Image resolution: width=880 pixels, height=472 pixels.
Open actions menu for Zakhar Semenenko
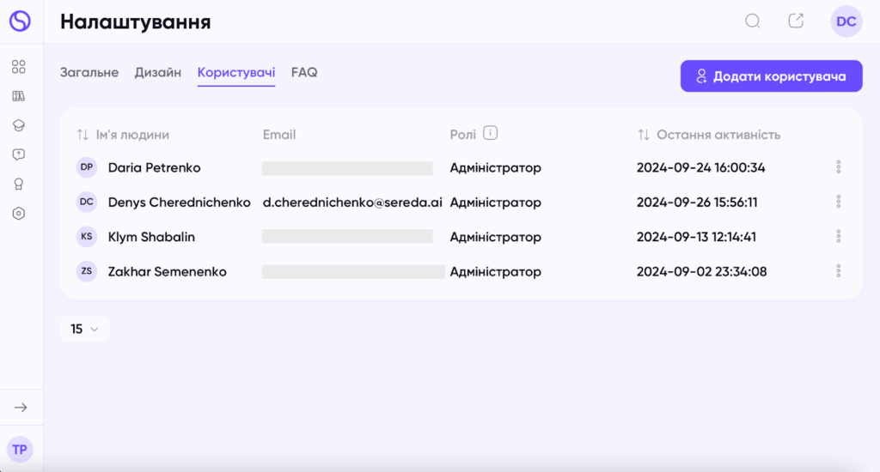[839, 271]
